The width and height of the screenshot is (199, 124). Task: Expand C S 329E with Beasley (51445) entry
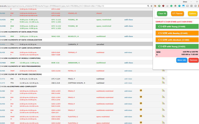[177, 33]
